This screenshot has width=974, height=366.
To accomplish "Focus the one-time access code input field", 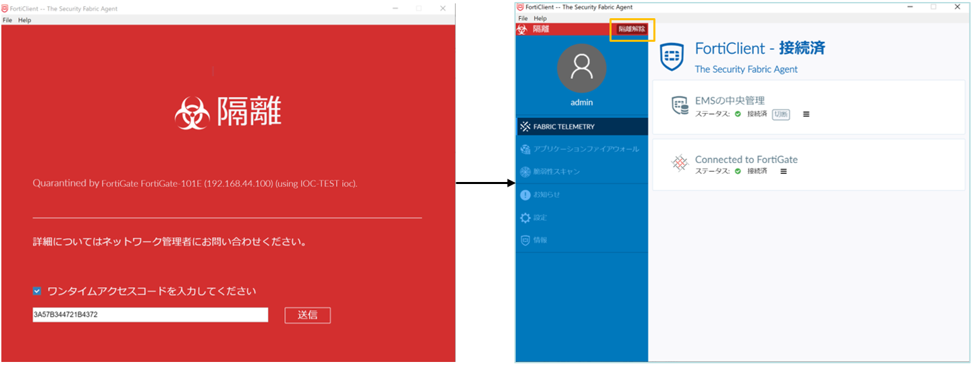I will coord(151,315).
